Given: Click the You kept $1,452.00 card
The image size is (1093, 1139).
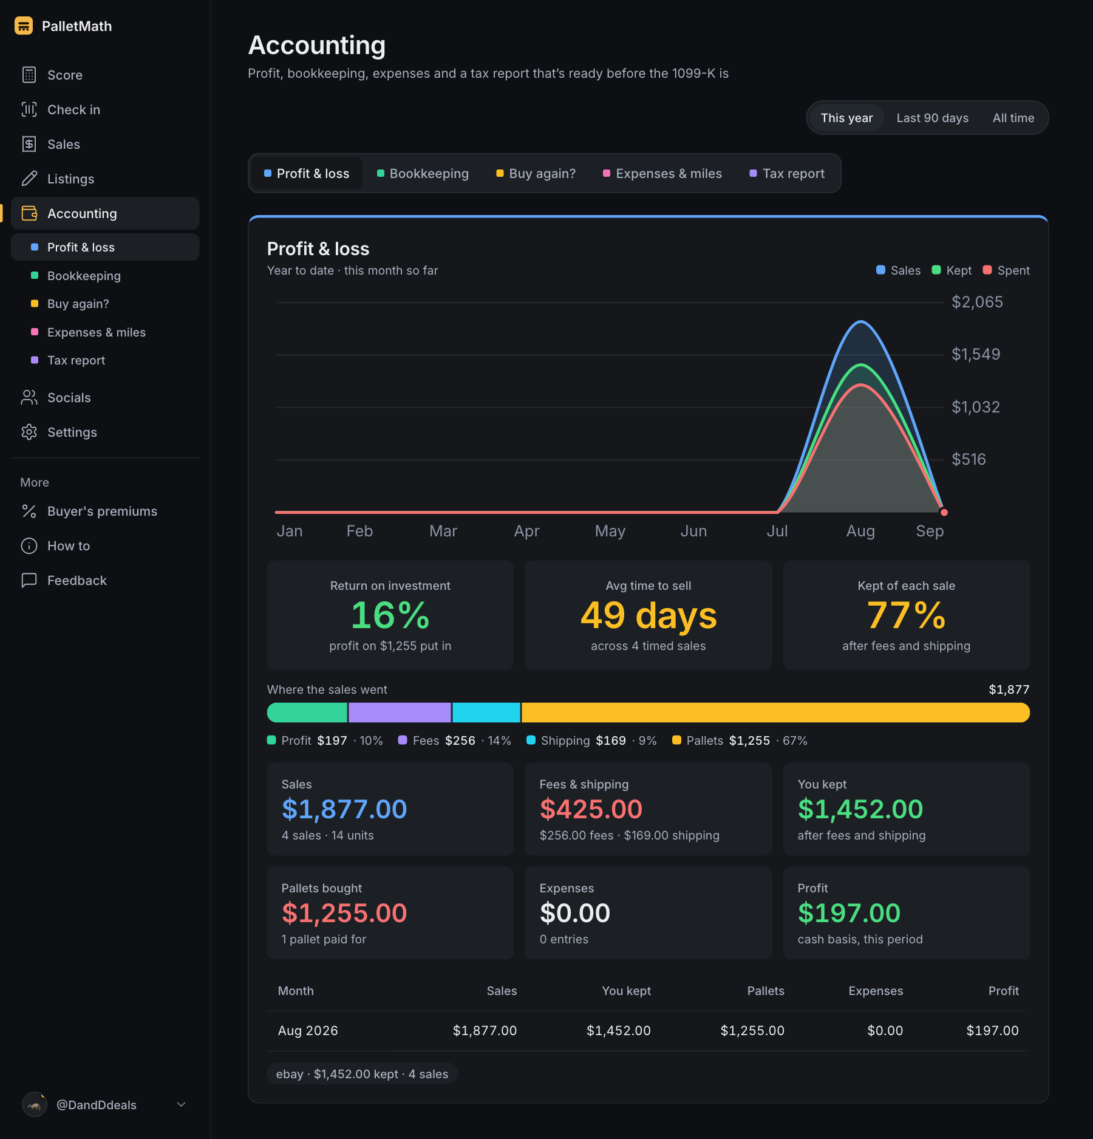Looking at the screenshot, I should coord(907,809).
